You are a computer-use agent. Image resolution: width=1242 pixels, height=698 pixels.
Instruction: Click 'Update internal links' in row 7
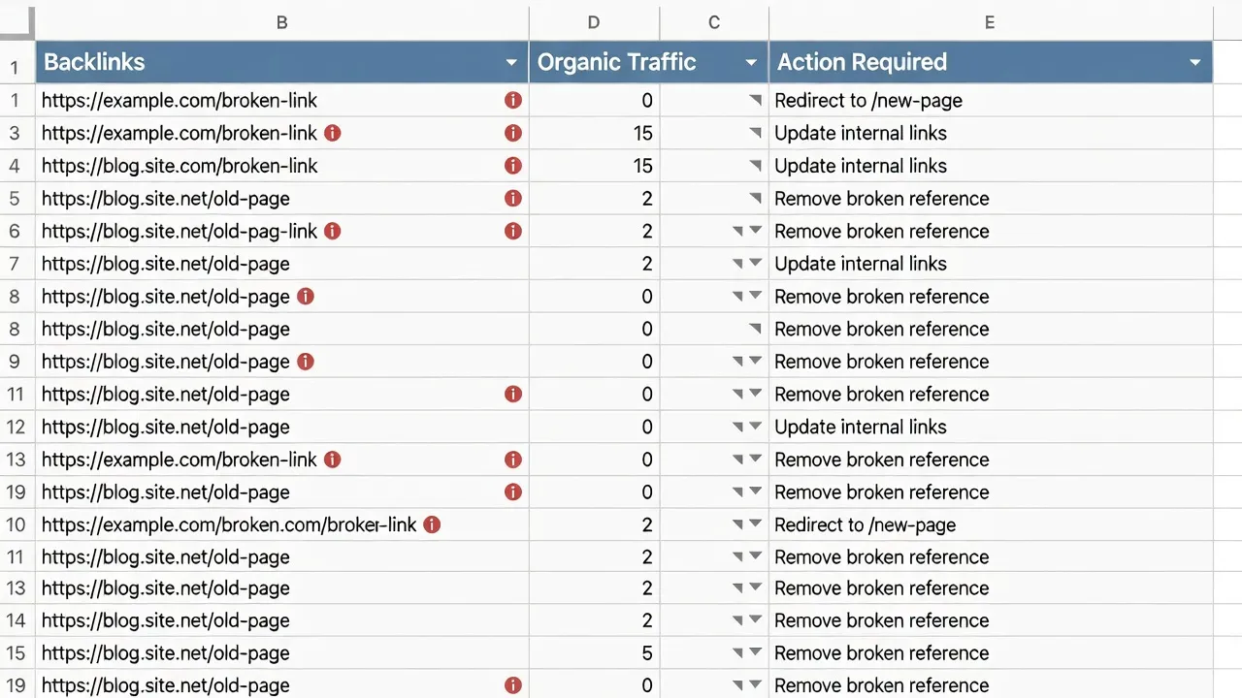pyautogui.click(x=861, y=264)
